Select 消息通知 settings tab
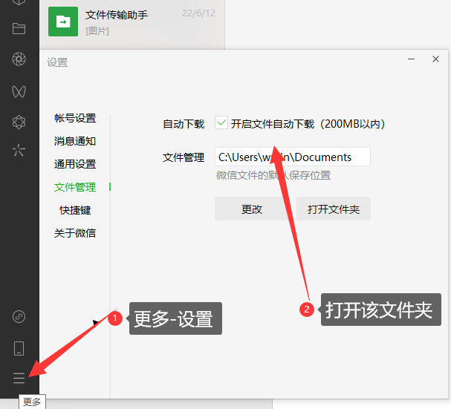This screenshot has height=409, width=451. (75, 141)
